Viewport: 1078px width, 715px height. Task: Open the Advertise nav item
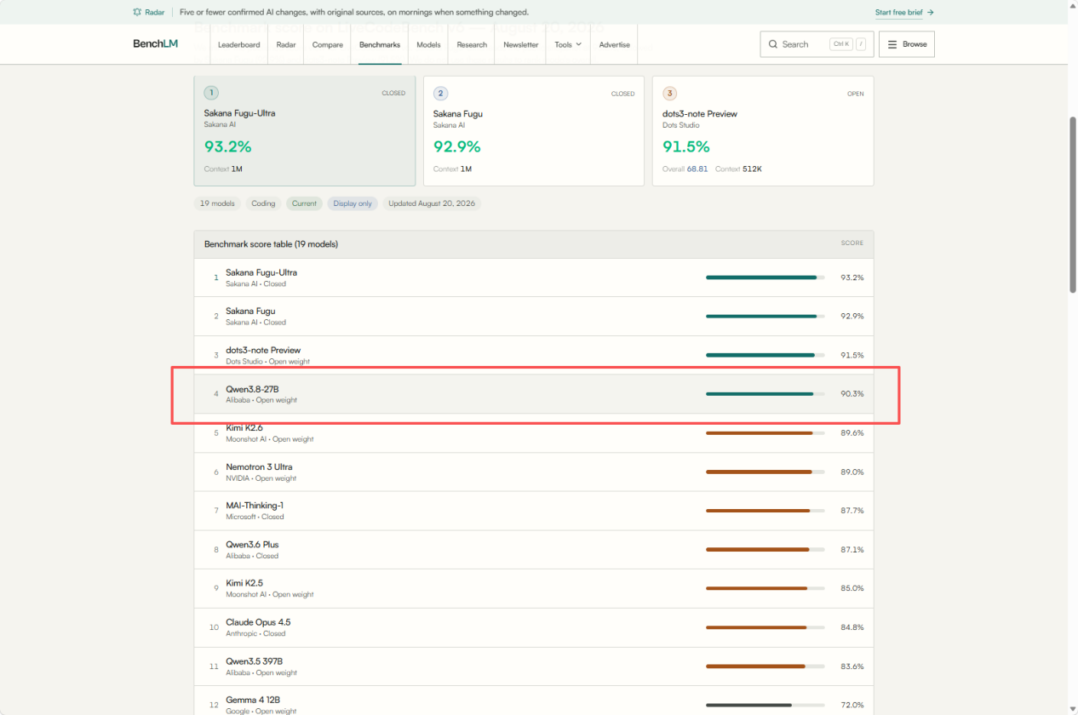coord(615,44)
